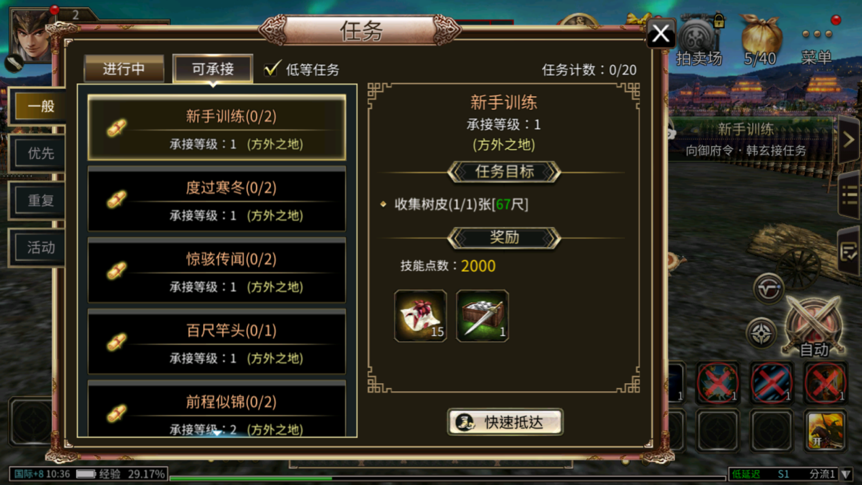This screenshot has width=862, height=485.
Task: Switch to the 进行中 tab
Action: [x=124, y=69]
